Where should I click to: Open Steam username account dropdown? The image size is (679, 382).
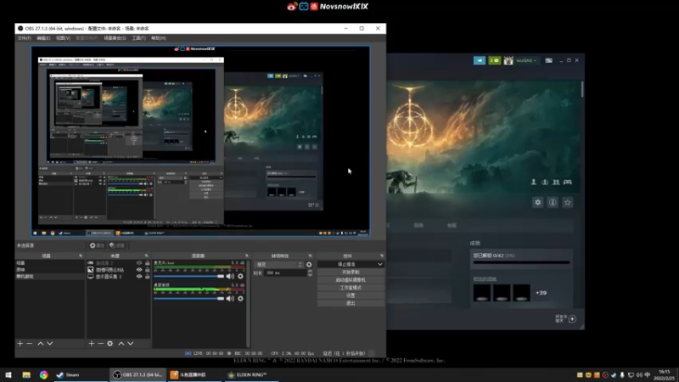click(526, 60)
